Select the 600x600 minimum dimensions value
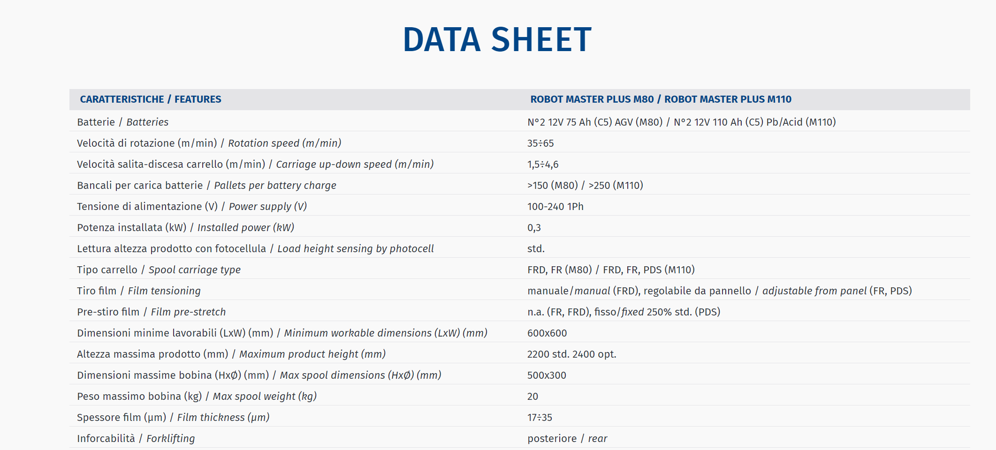Viewport: 996px width, 450px height. tap(547, 333)
